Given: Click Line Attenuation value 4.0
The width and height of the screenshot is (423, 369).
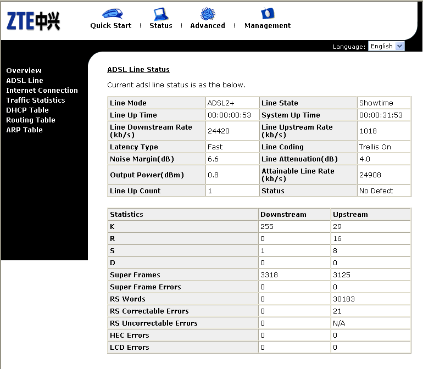Looking at the screenshot, I should point(365,159).
